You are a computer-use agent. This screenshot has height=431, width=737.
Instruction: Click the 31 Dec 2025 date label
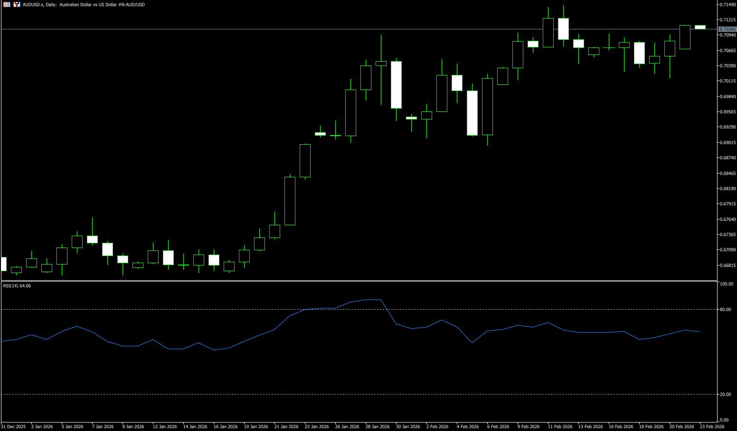click(x=13, y=427)
